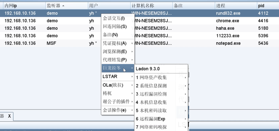Click Ladon 9.3.0 submenu header
The image size is (279, 131).
pos(148,69)
